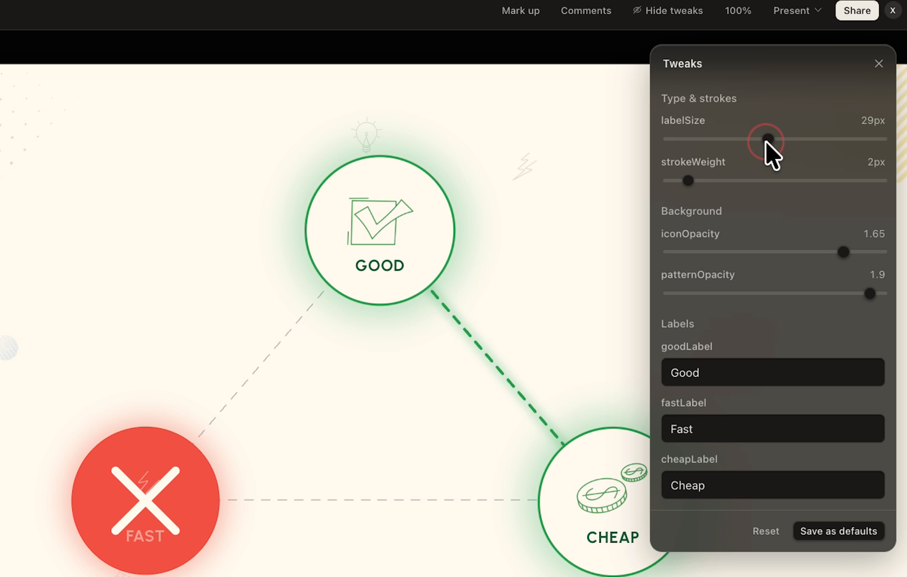Focus the goodLabel text field
This screenshot has height=577, width=907.
tap(773, 372)
